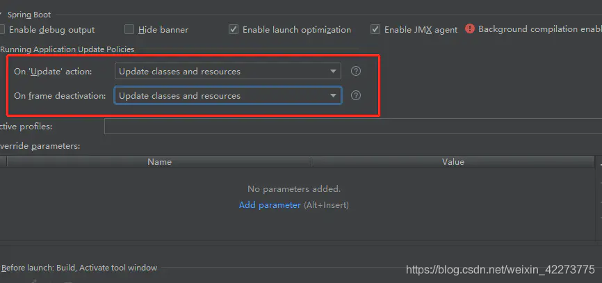This screenshot has height=283, width=602.
Task: Click the Enable debug output label
Action: [52, 30]
